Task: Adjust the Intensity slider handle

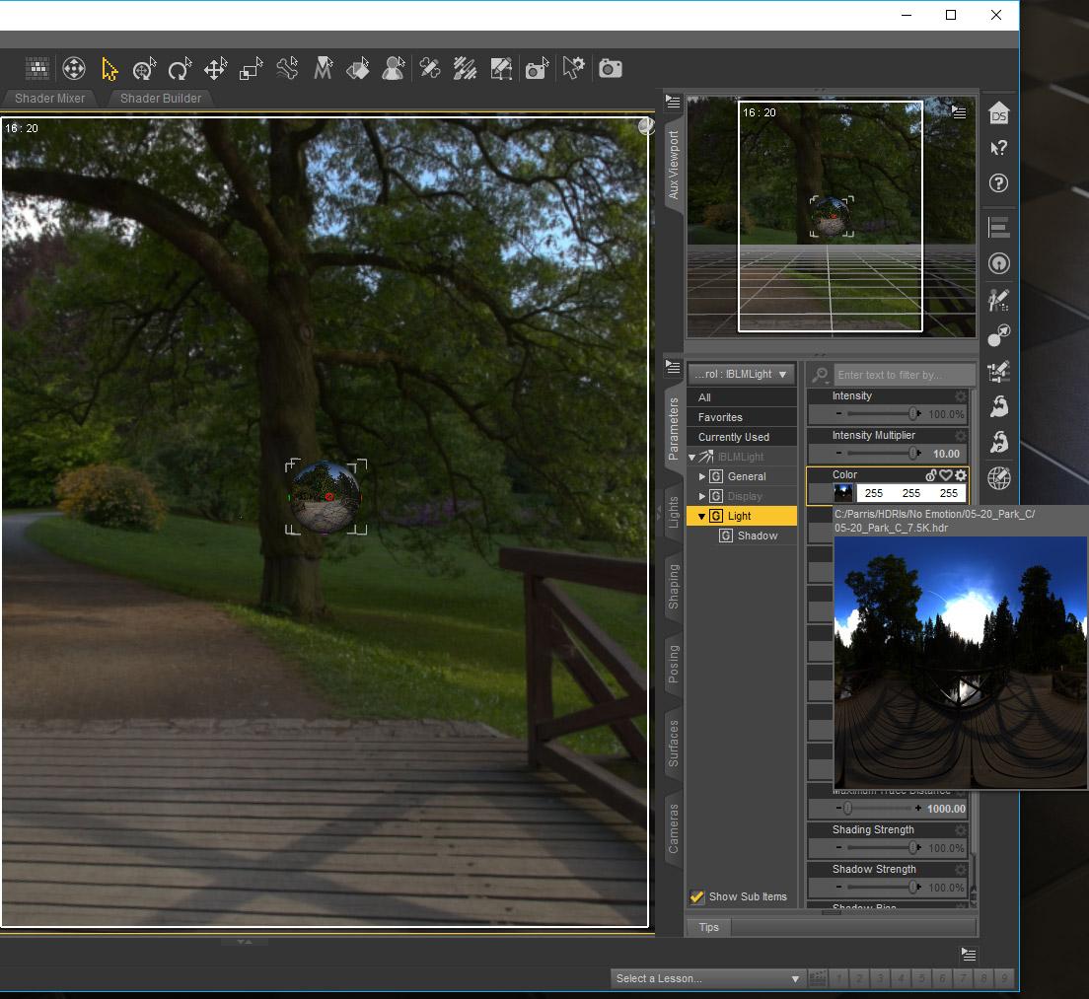Action: 913,414
